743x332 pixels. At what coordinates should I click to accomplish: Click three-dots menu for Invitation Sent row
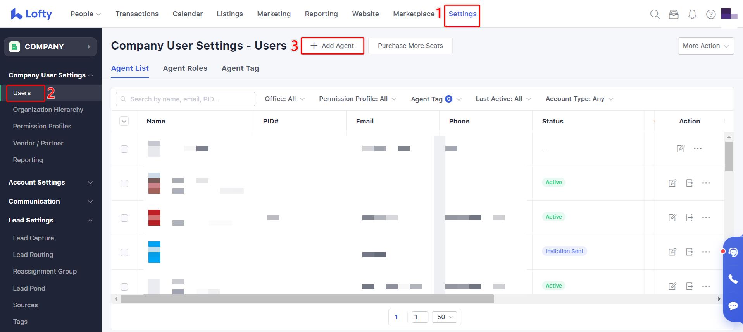(x=706, y=252)
